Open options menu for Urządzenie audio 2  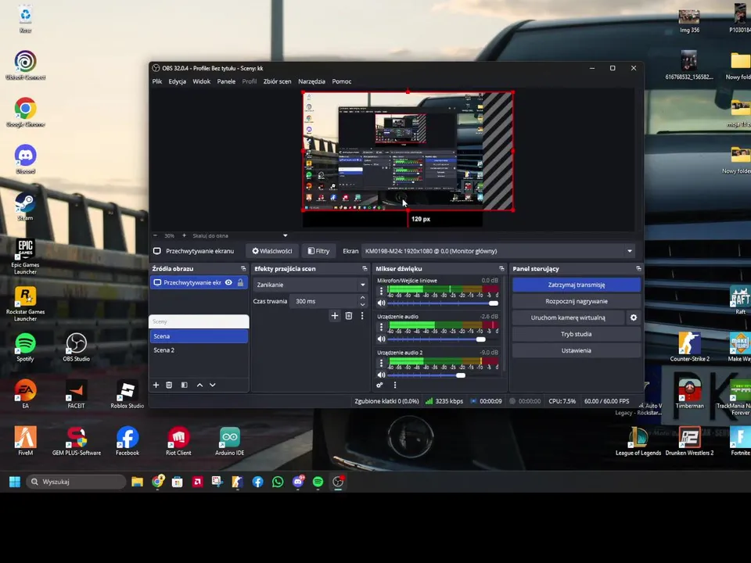(381, 363)
